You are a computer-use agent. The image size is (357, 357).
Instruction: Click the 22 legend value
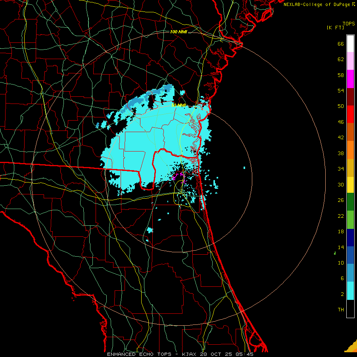(341, 216)
